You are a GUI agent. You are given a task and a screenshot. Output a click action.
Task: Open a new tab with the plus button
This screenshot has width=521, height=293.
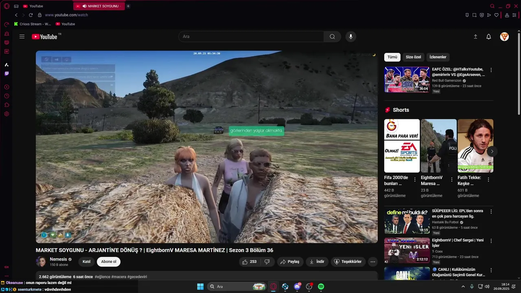(128, 6)
